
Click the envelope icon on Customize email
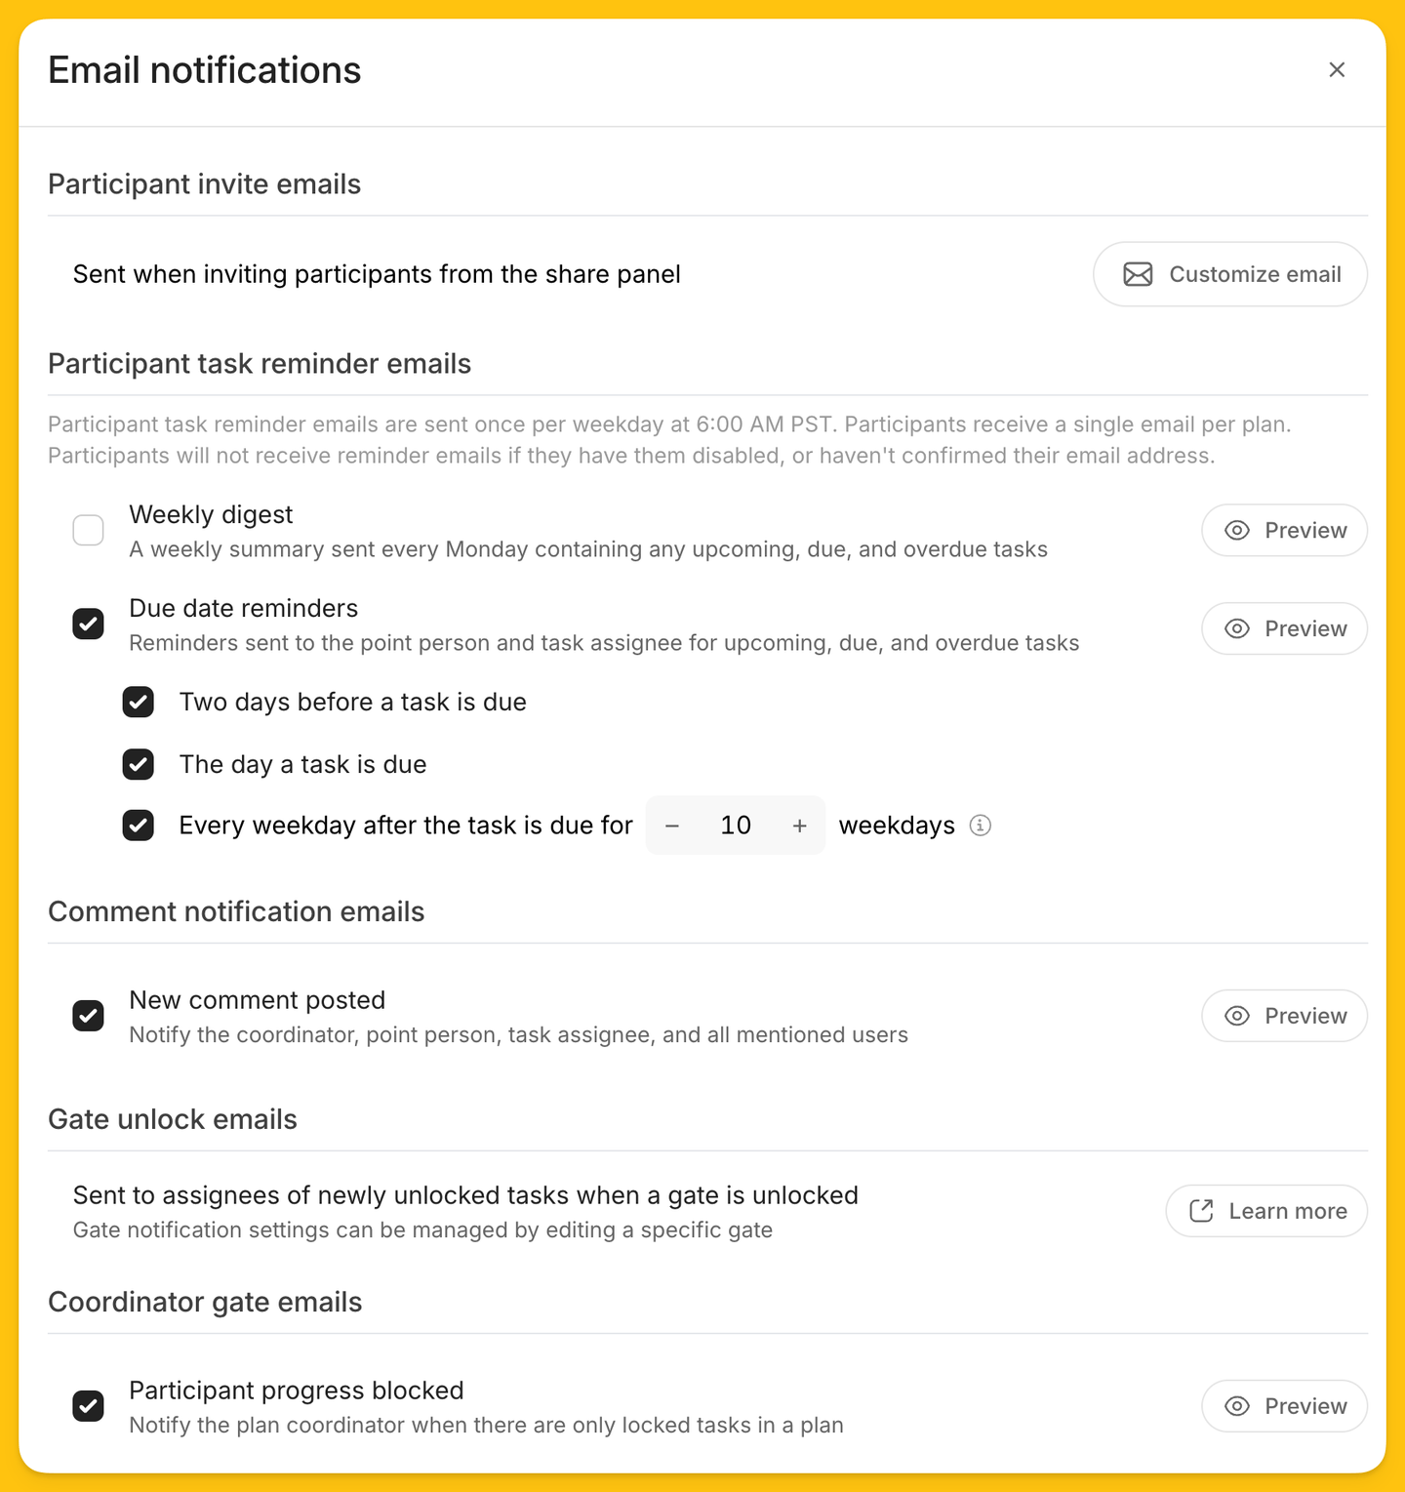(x=1138, y=274)
